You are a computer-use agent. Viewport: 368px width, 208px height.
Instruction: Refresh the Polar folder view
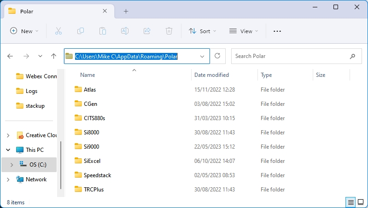tap(217, 56)
